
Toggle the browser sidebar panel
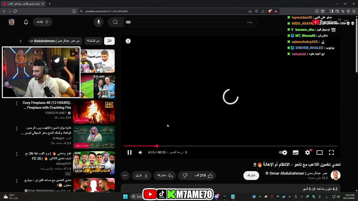[x=331, y=11]
